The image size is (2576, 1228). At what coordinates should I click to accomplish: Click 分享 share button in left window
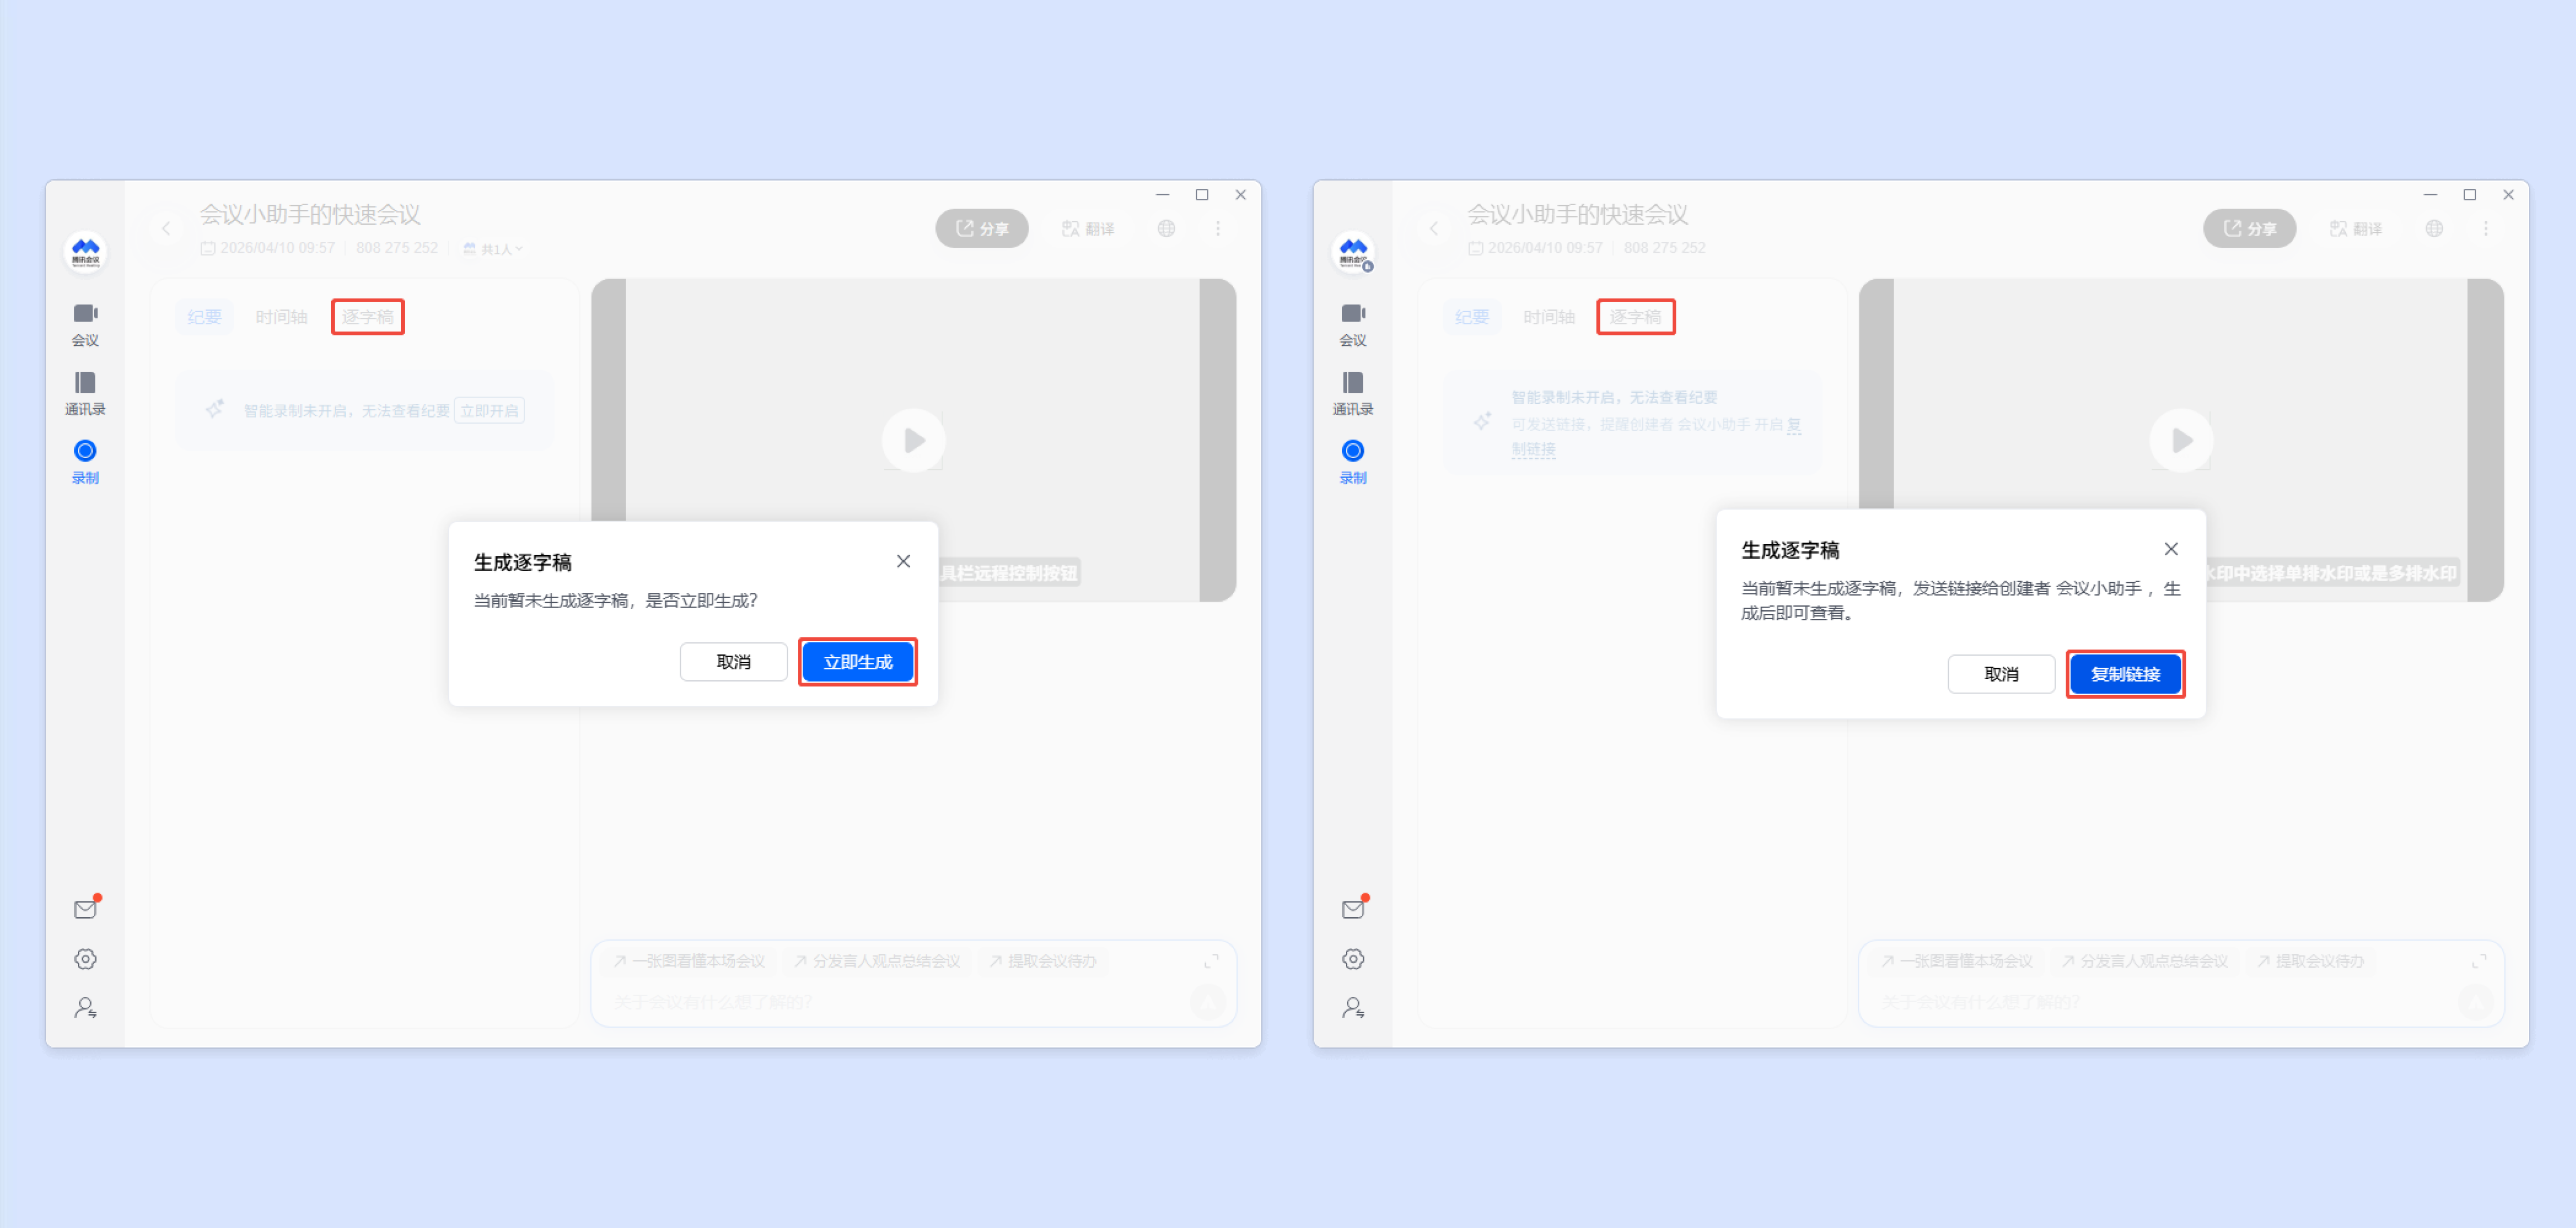[x=982, y=229]
